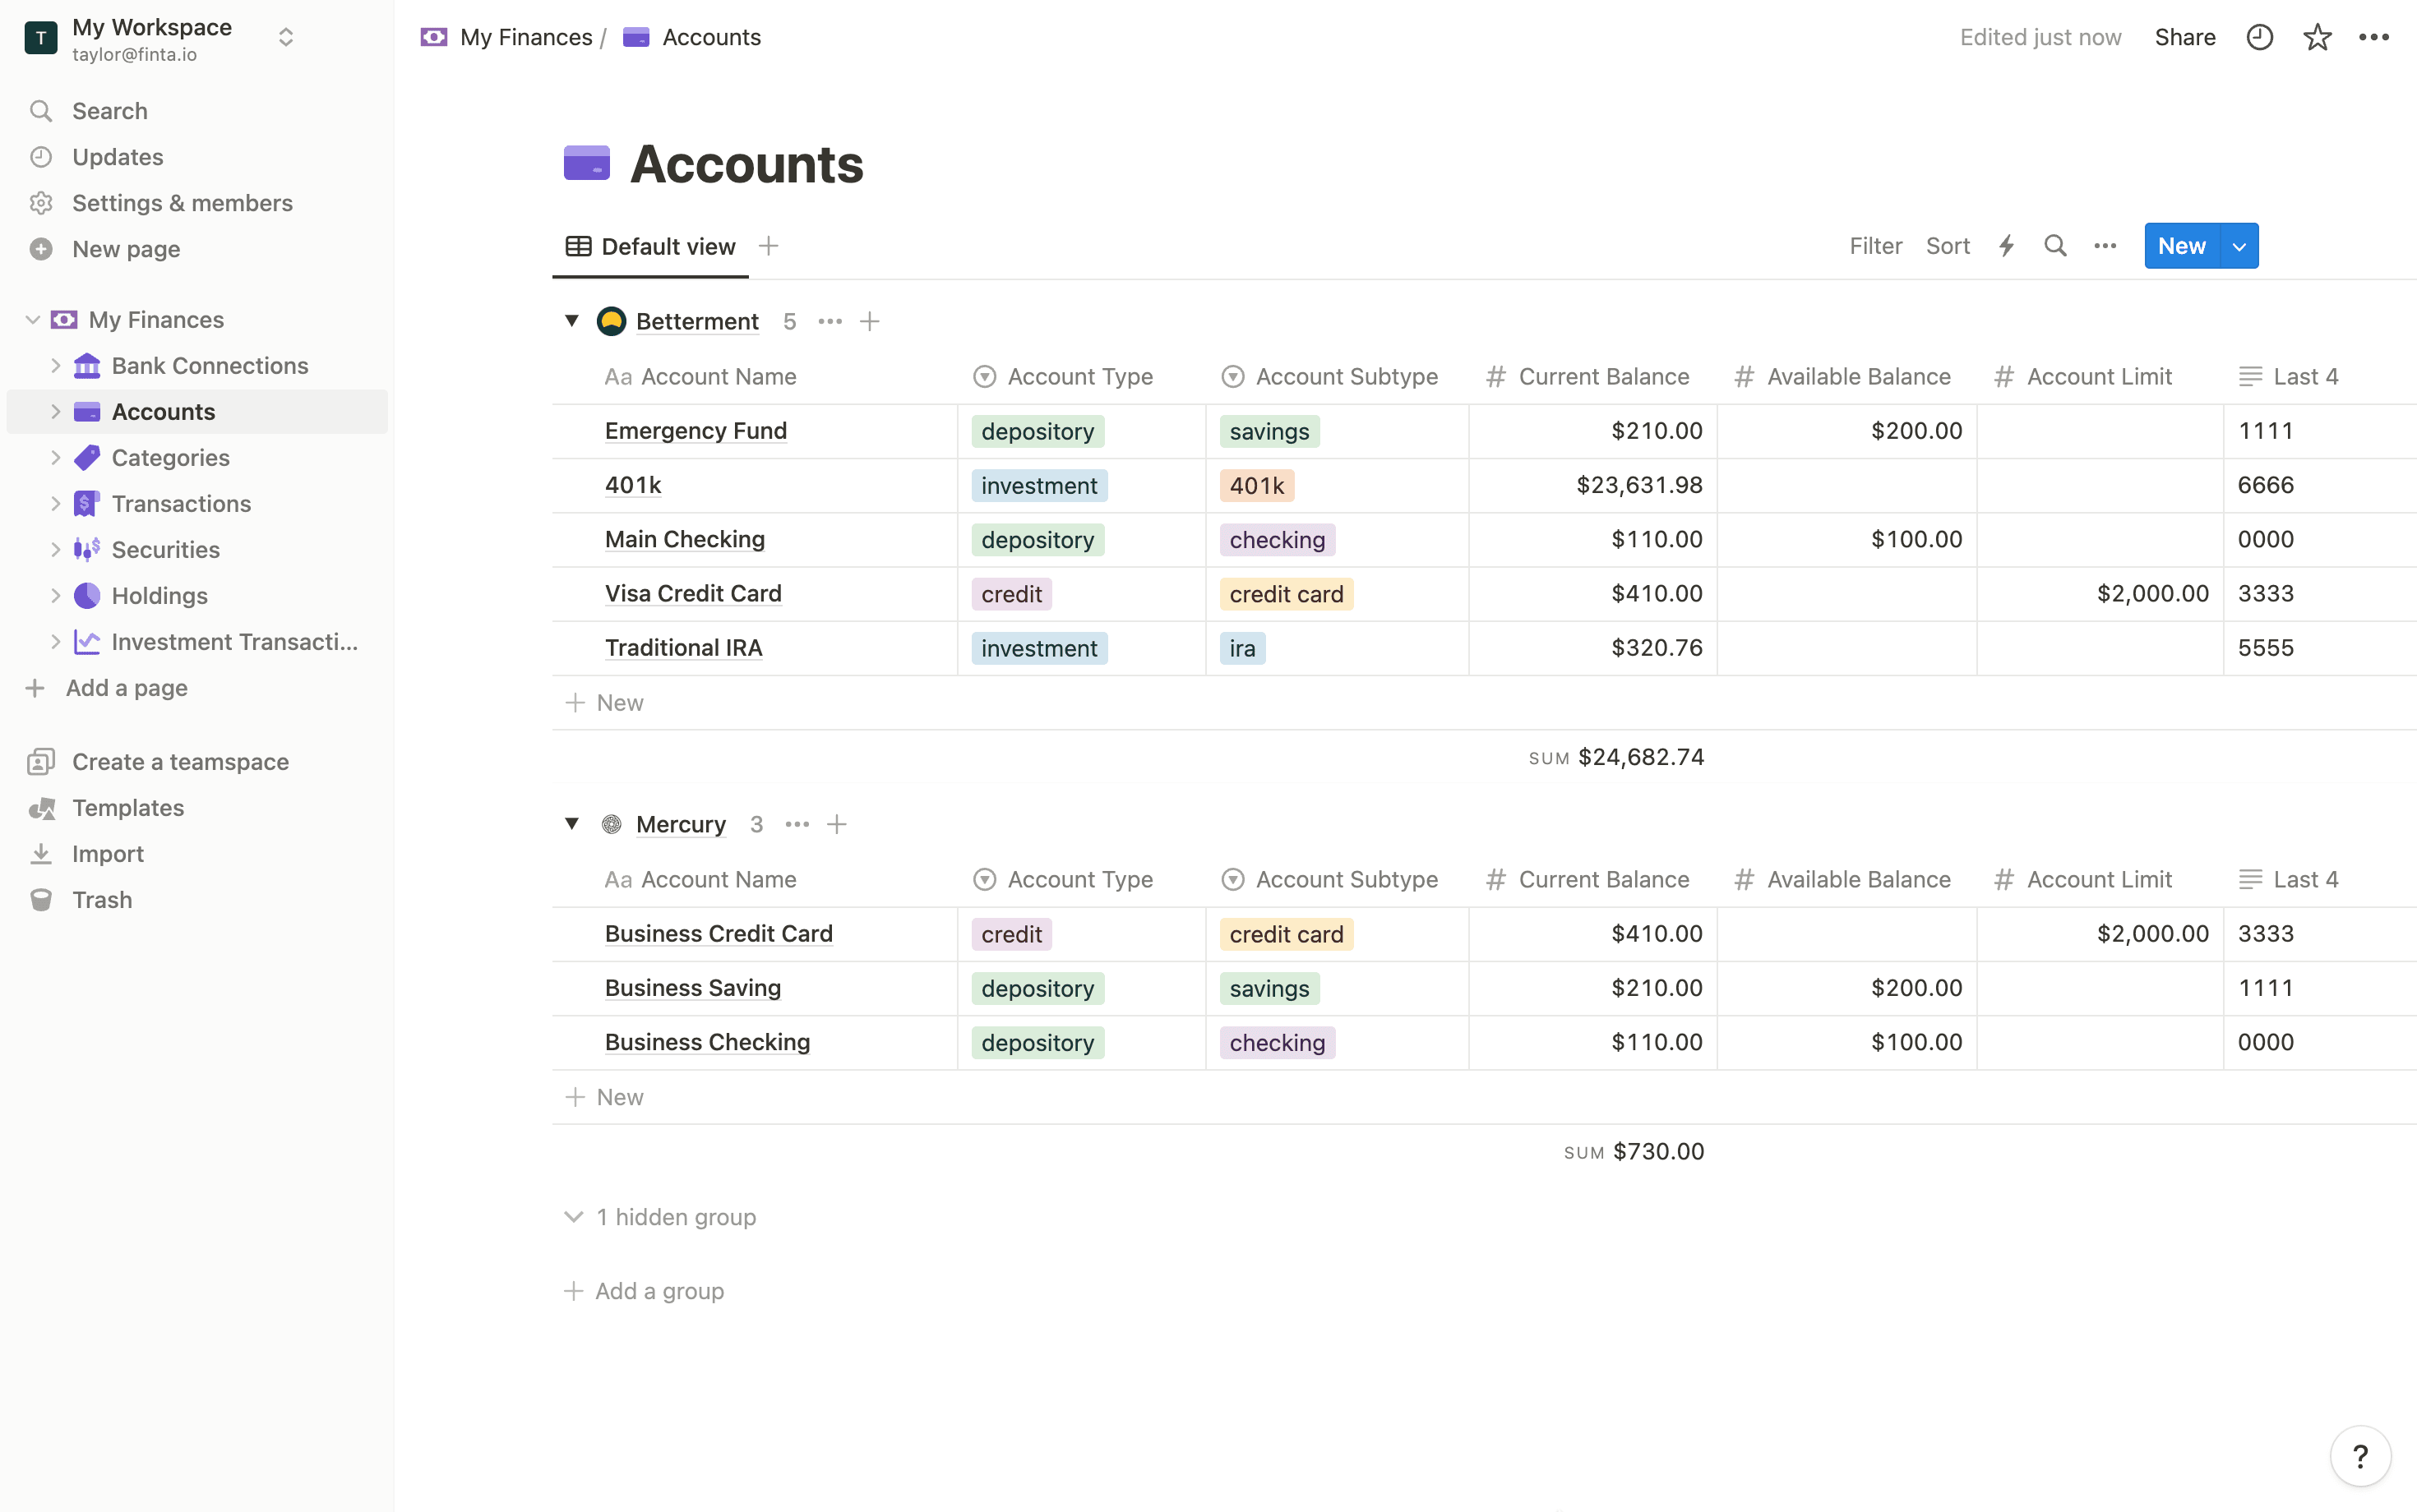Collapse the Betterment group
Viewport: 2417px width, 1512px height.
[x=572, y=320]
